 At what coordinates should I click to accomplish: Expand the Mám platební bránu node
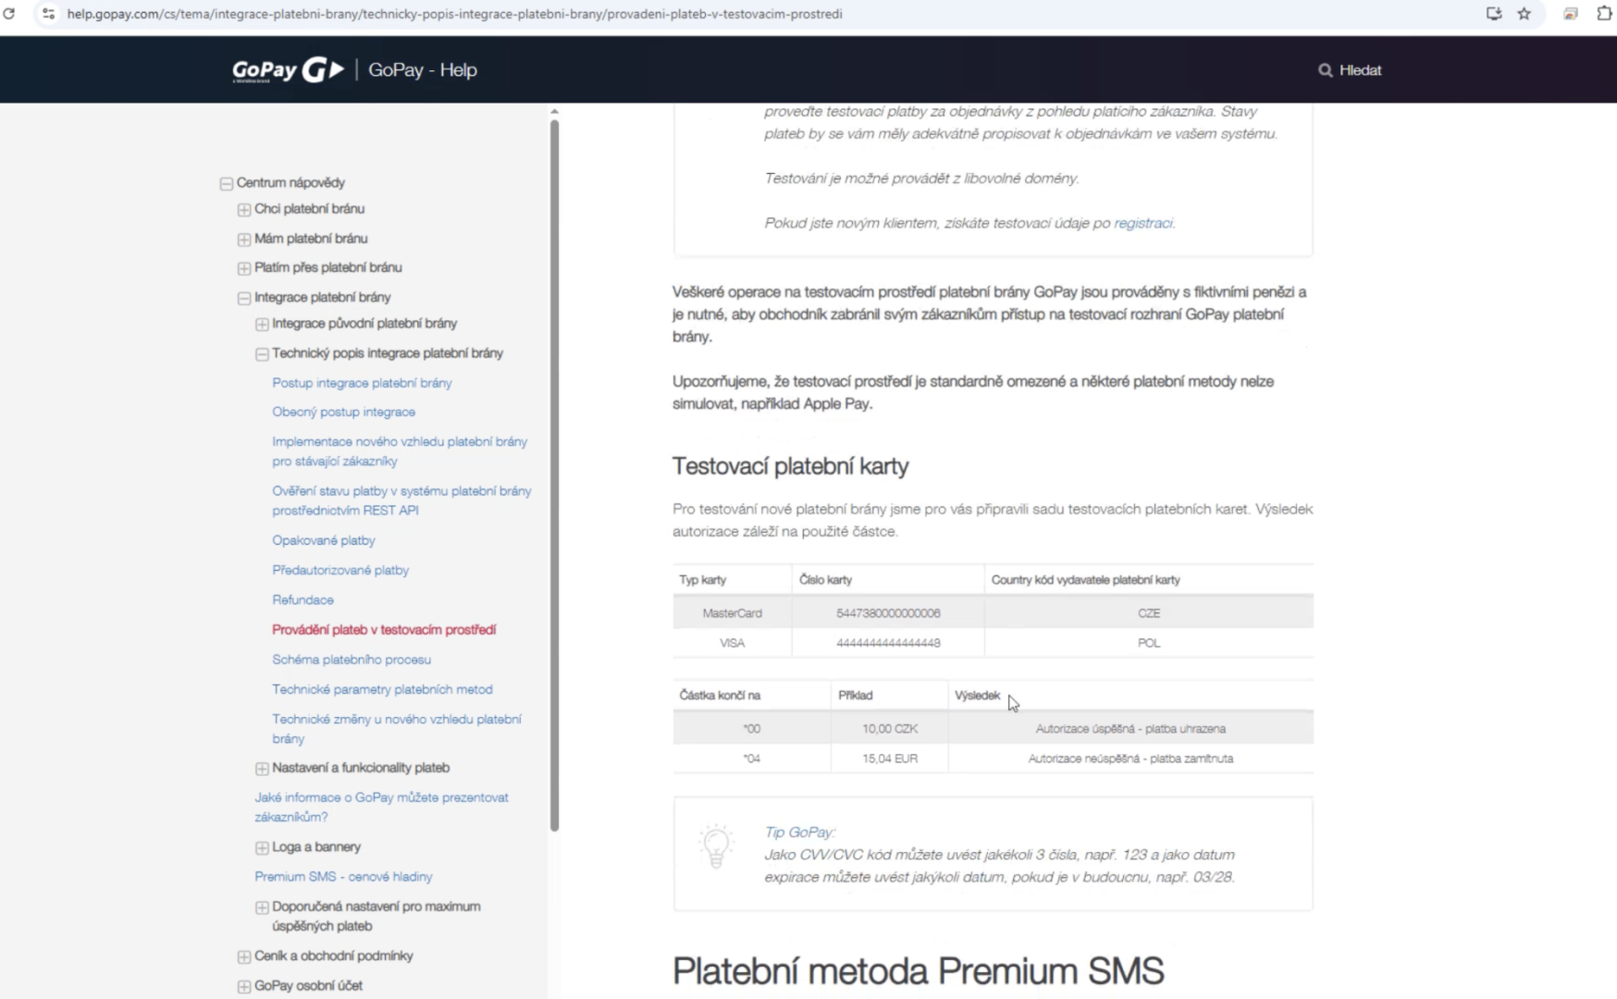pyautogui.click(x=244, y=240)
